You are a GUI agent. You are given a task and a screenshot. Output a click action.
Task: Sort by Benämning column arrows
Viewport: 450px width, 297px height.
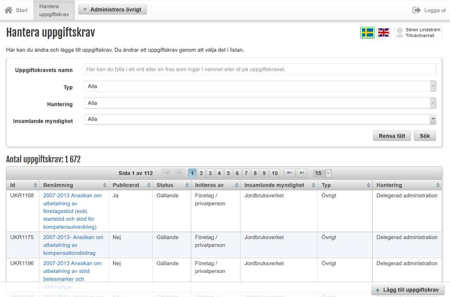tap(105, 185)
